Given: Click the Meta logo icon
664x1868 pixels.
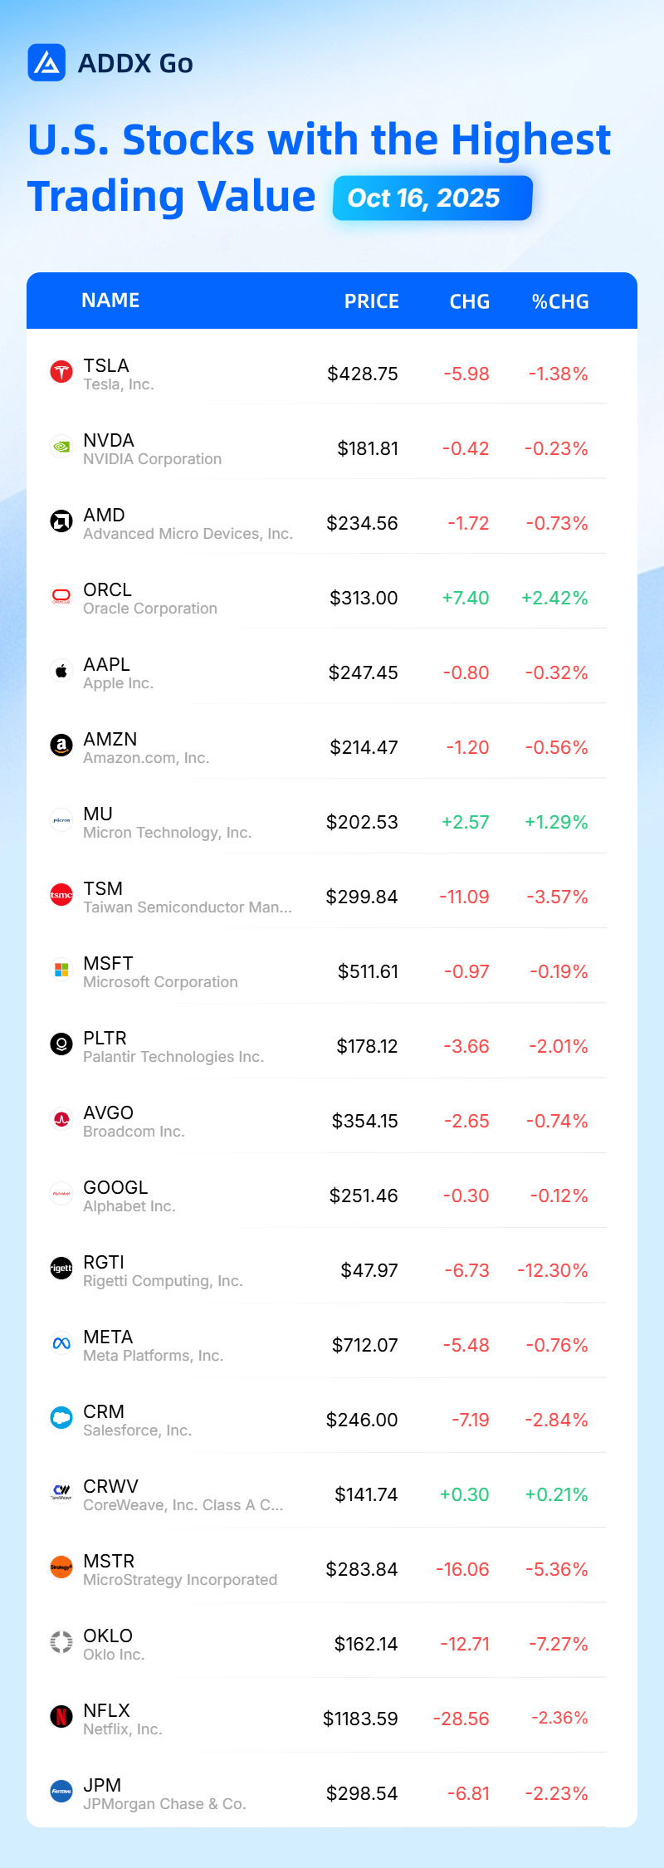Looking at the screenshot, I should (x=61, y=1343).
